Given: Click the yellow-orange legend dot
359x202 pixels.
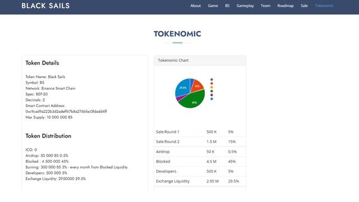Looking at the screenshot, I should tap(211, 88).
